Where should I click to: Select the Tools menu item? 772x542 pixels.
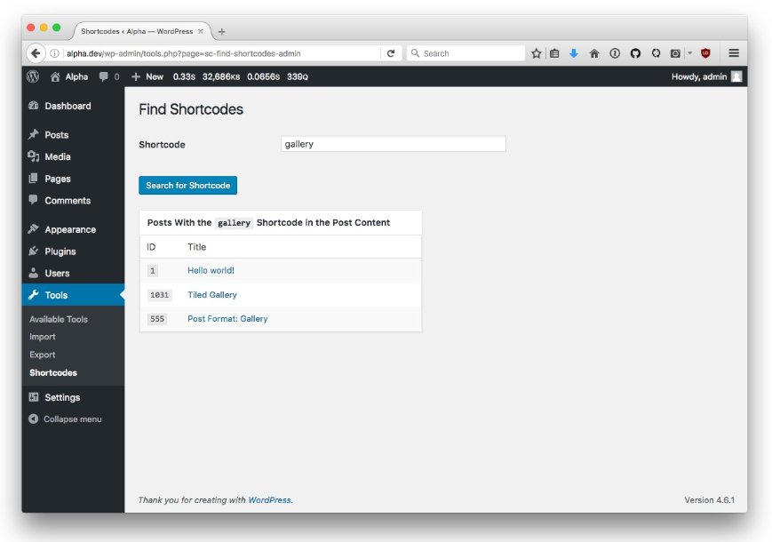pos(73,295)
